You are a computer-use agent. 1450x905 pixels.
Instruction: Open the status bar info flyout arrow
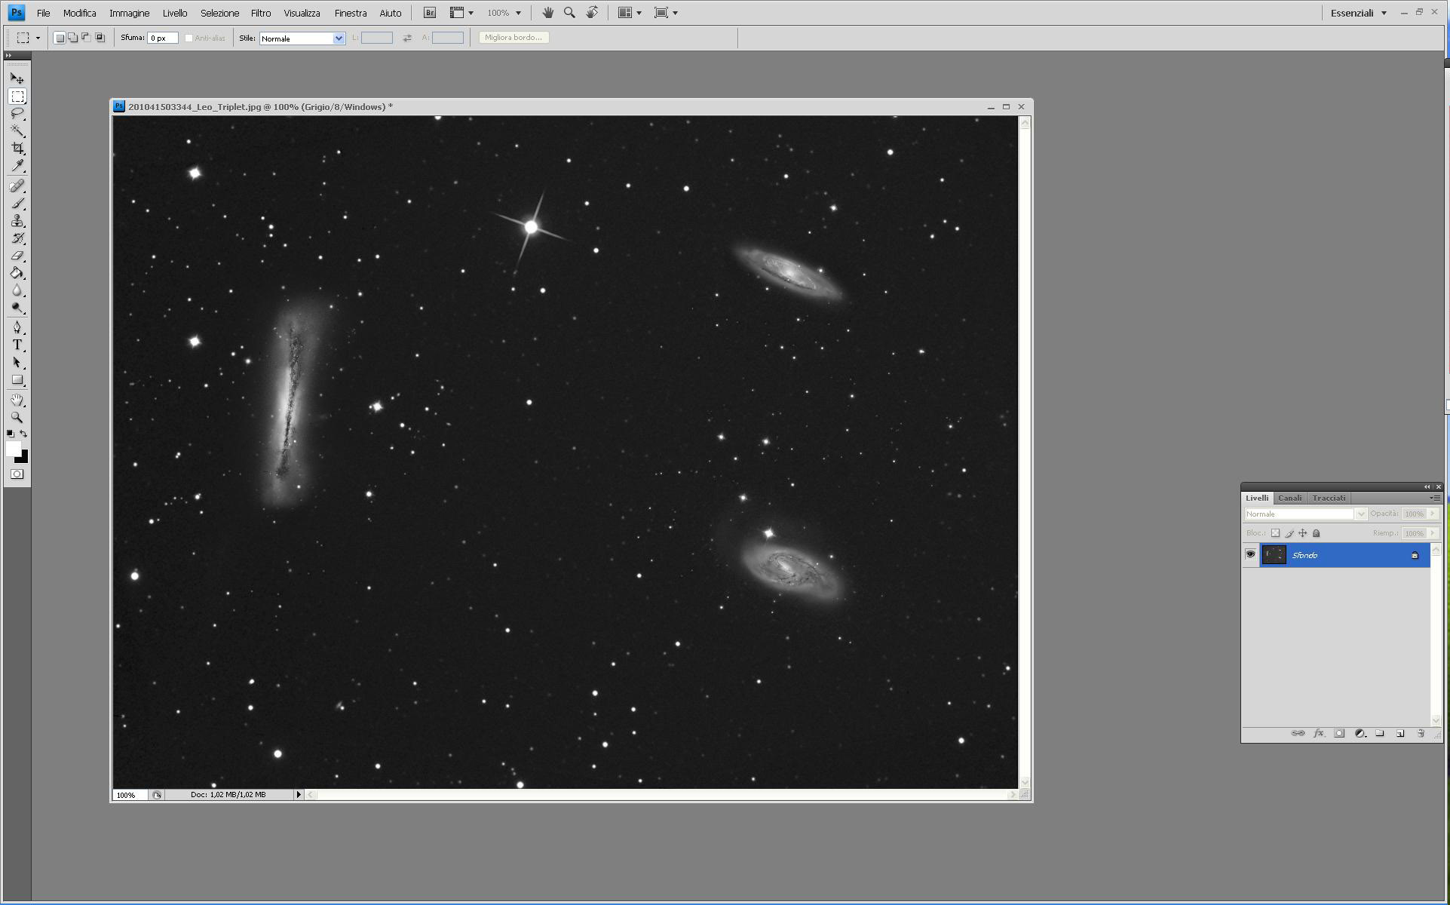tap(299, 794)
